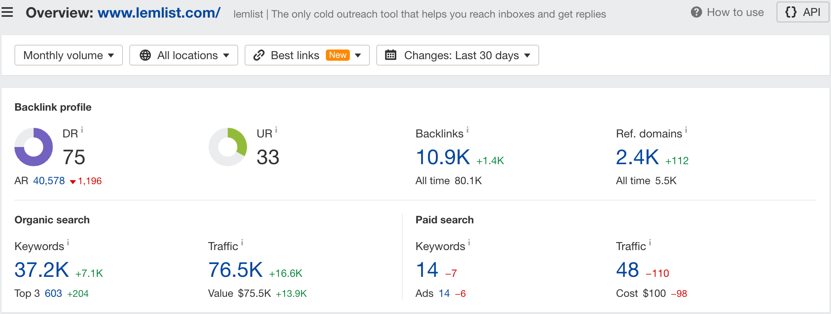Image resolution: width=831 pixels, height=314 pixels.
Task: Click the Backlink profile heading
Action: coord(53,107)
